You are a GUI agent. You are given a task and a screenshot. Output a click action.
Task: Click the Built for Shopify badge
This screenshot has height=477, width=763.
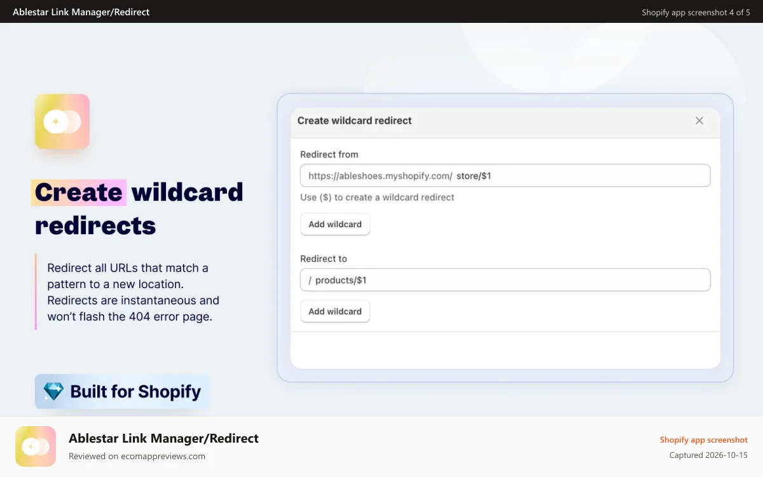pos(122,391)
